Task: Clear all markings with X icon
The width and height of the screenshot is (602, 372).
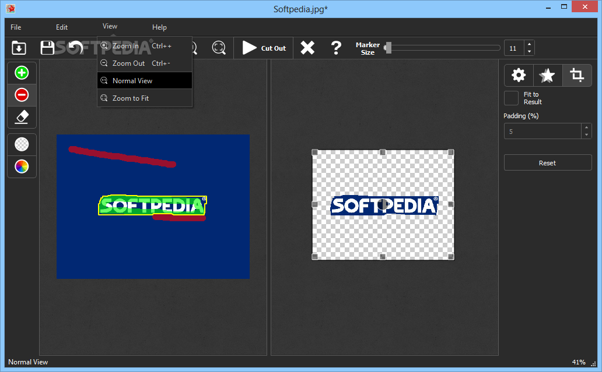Action: (307, 48)
